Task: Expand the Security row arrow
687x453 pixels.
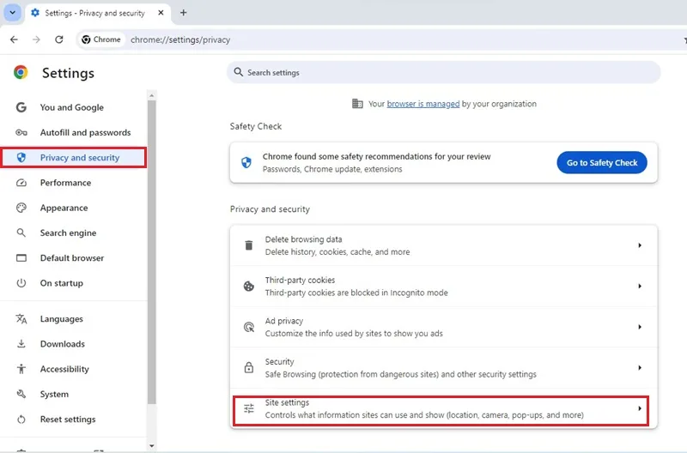Action: (x=640, y=368)
